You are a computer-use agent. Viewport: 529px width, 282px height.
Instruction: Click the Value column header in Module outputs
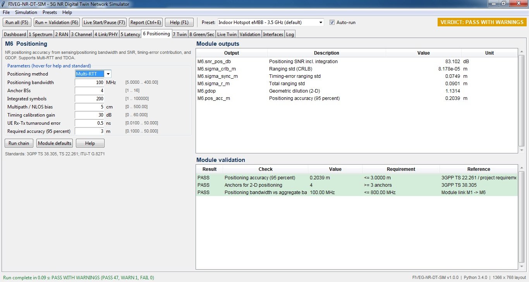click(424, 53)
